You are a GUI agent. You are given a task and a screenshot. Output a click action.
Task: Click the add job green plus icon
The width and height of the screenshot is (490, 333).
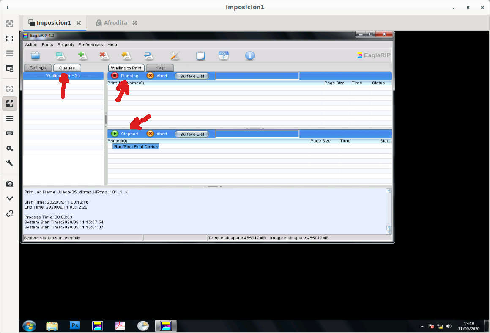82,55
